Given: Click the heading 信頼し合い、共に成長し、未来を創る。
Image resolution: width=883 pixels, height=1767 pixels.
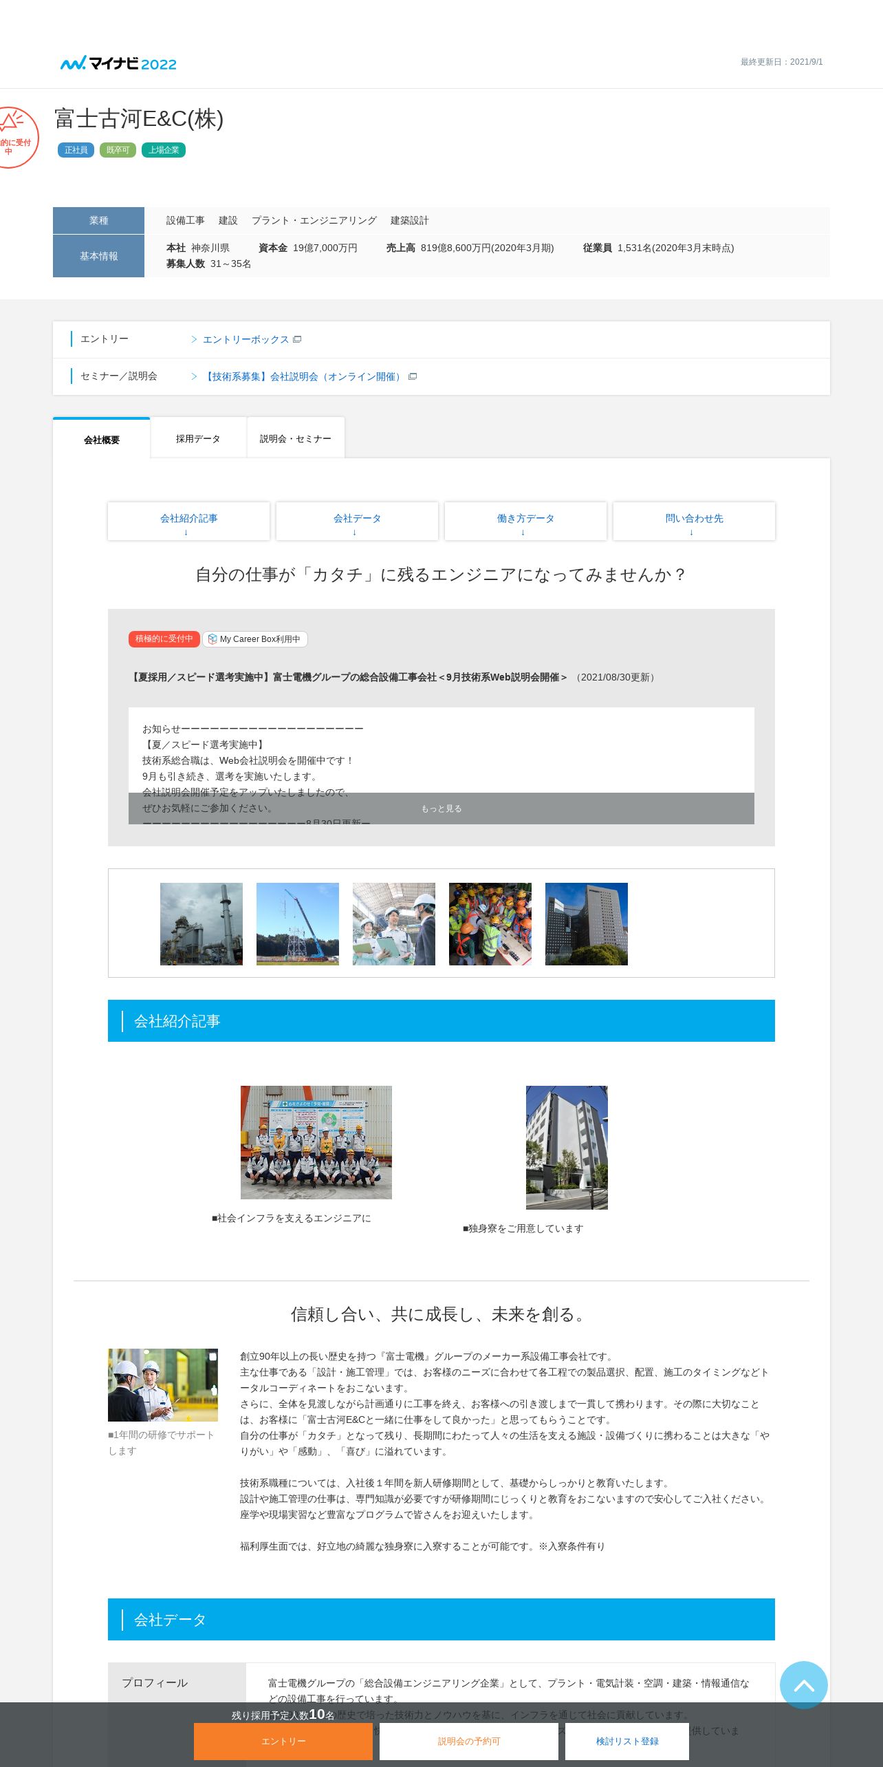Looking at the screenshot, I should [x=441, y=1314].
